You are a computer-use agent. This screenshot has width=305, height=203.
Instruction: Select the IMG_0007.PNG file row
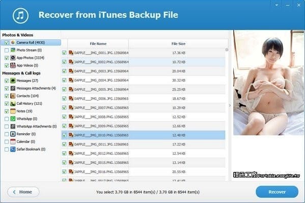tap(144, 107)
